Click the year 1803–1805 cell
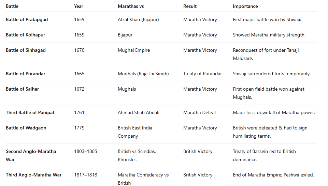 [x=86, y=151]
